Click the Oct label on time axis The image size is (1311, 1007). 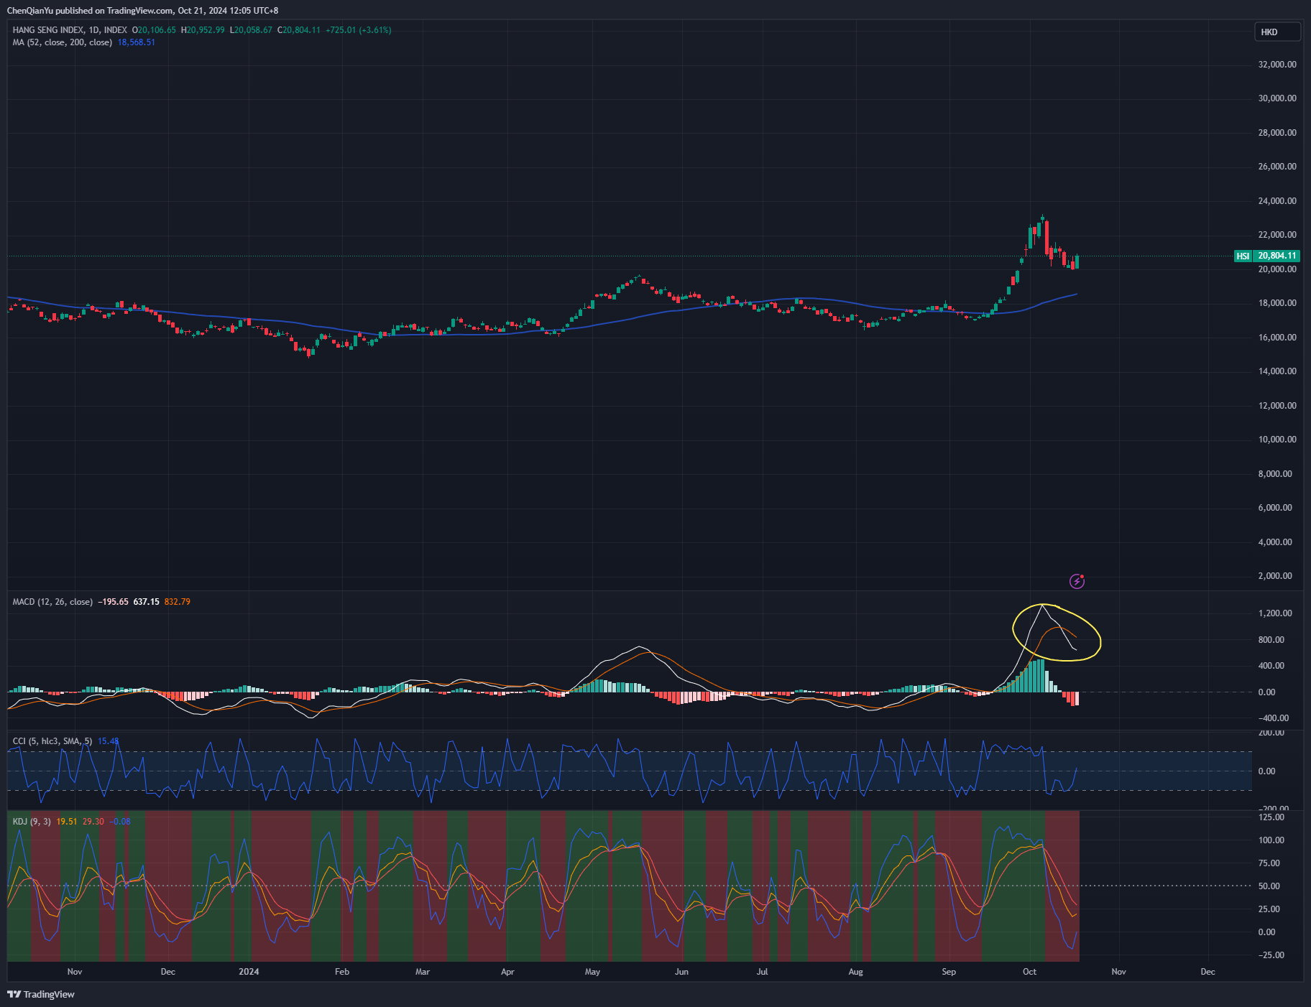(1029, 972)
